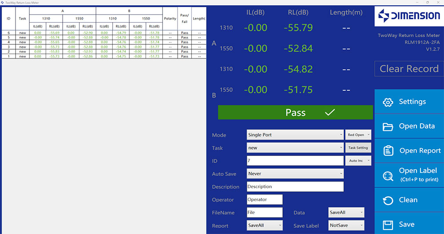Open the Red Open dropdown

click(x=358, y=135)
